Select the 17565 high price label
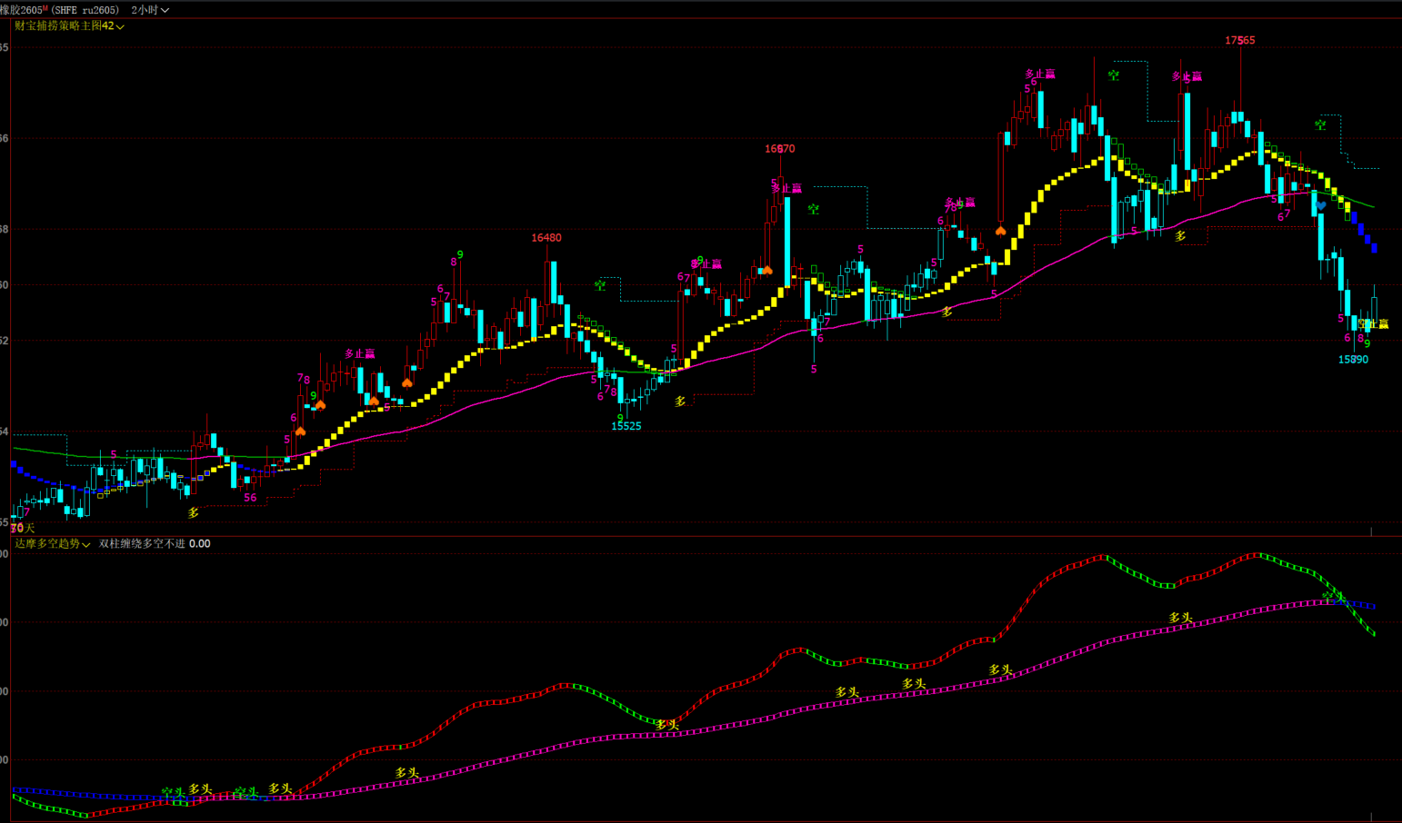Image resolution: width=1402 pixels, height=823 pixels. [1239, 40]
